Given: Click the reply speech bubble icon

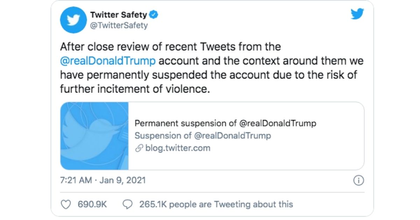Looking at the screenshot, I should point(128,204).
